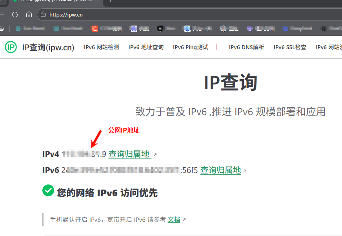Viewport: 342px width, 236px height.
Task: Click the first teal bookmark icon in bookmarks bar
Action: (18, 28)
